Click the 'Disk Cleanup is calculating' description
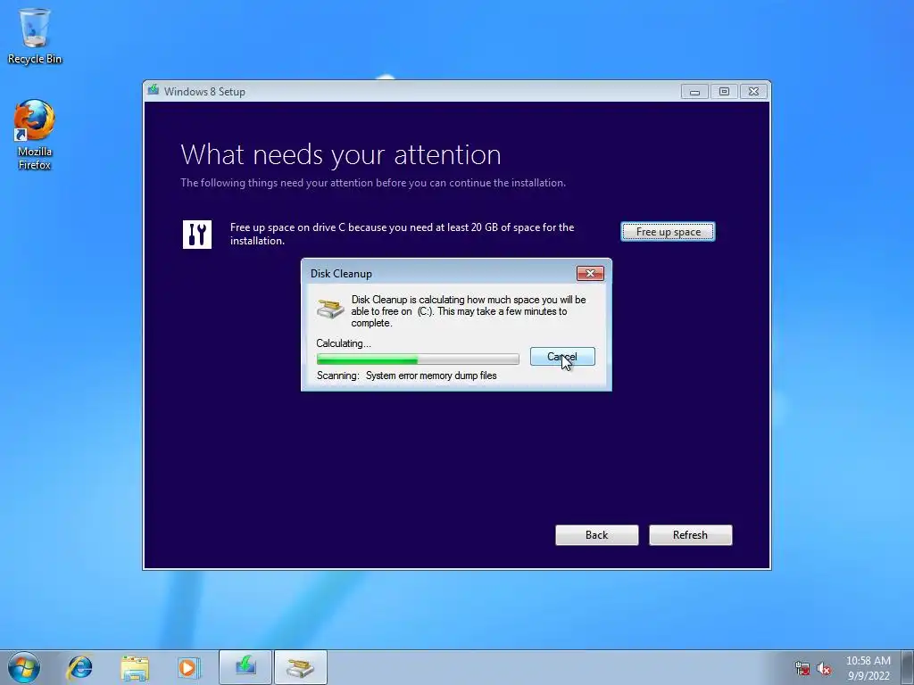 (468, 311)
